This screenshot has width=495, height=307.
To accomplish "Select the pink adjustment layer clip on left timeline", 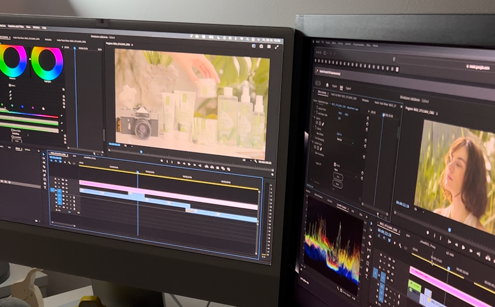I will tap(169, 195).
